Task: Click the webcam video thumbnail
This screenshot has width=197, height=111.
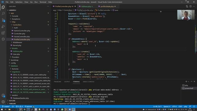Action: tap(186, 15)
